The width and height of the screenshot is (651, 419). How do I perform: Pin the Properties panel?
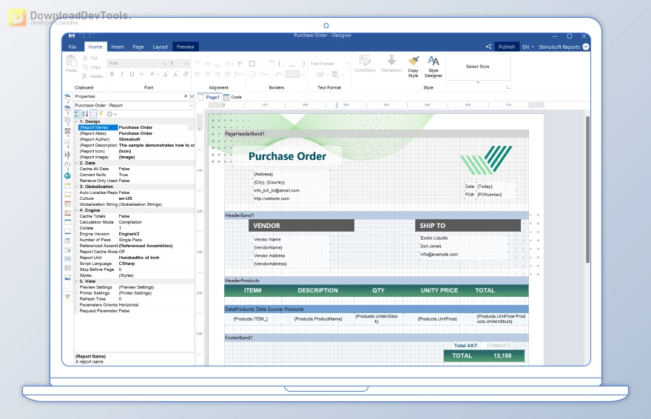185,96
